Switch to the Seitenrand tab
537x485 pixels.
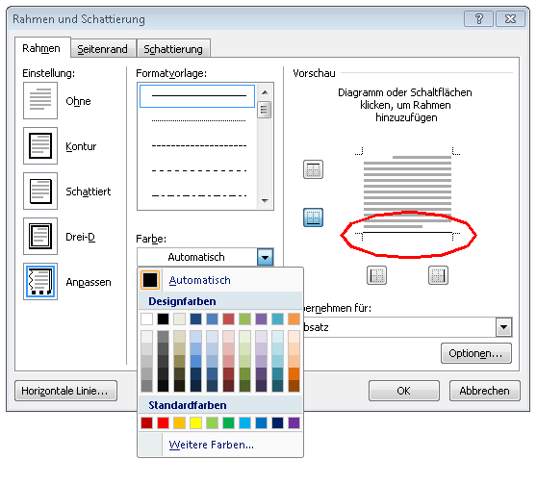pyautogui.click(x=102, y=49)
